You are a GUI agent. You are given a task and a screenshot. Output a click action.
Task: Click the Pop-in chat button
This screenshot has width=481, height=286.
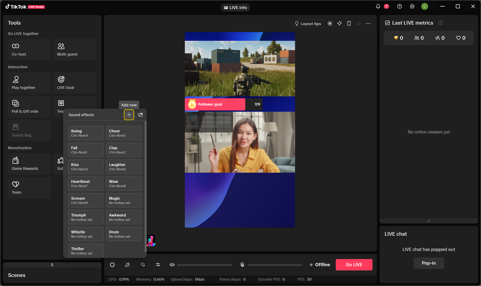(428, 263)
